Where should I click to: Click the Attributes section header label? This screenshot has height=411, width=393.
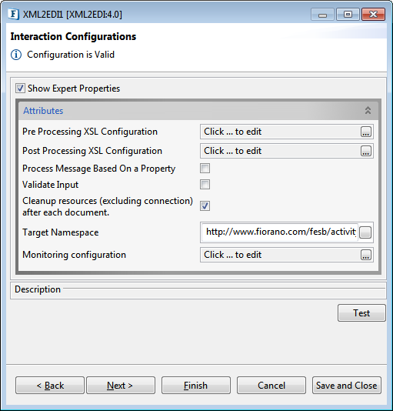(x=43, y=111)
